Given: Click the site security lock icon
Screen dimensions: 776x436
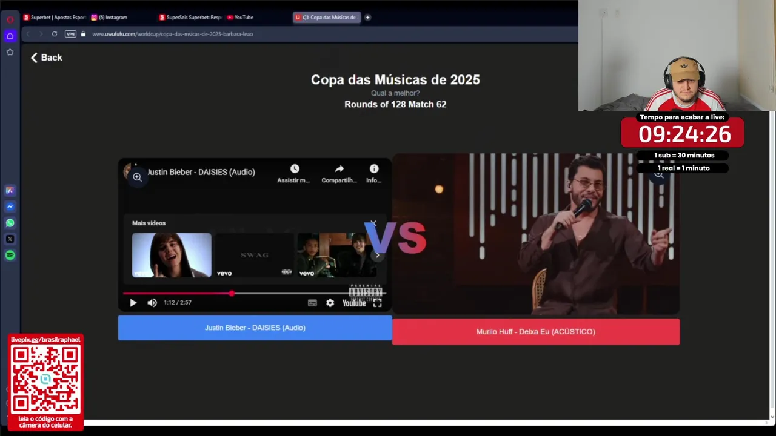Looking at the screenshot, I should pyautogui.click(x=84, y=34).
